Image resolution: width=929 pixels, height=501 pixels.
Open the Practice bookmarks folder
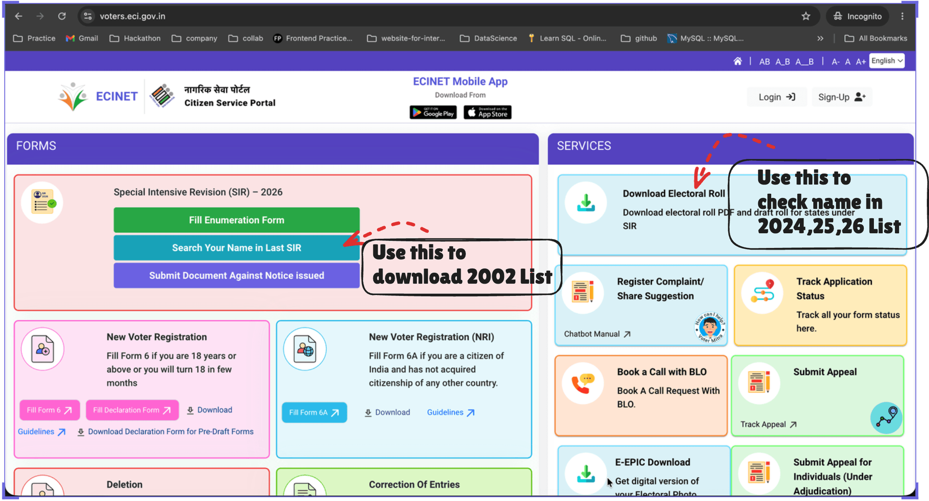coord(34,38)
